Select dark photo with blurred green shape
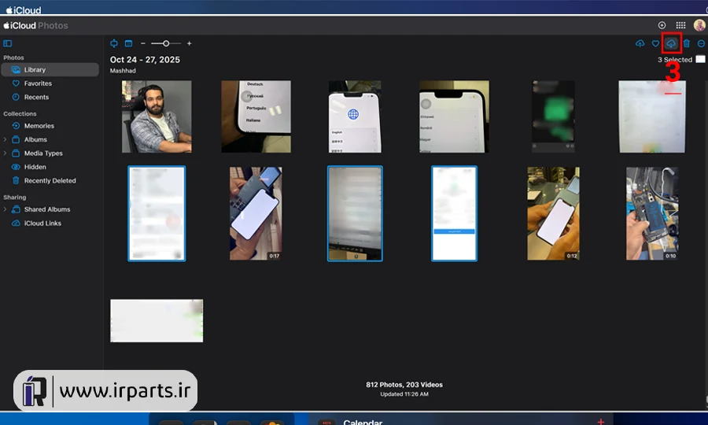 (553, 116)
